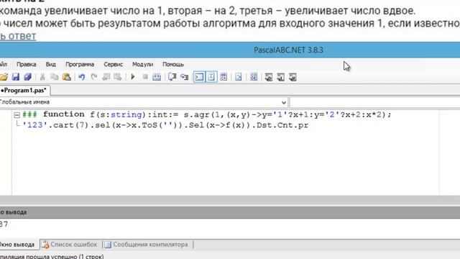Toggle the highlighted button right of output-window
Screen dimensions: 460x259
(211, 77)
